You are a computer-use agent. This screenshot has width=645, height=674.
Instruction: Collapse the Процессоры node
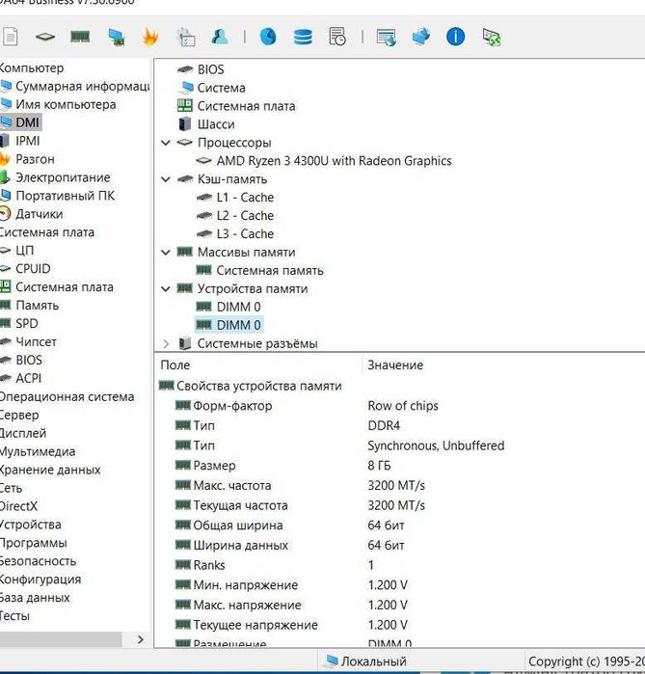pos(166,143)
